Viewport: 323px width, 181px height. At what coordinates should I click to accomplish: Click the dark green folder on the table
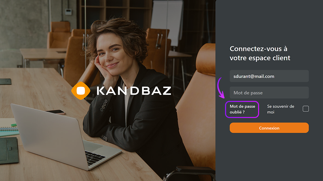pyautogui.click(x=9, y=150)
